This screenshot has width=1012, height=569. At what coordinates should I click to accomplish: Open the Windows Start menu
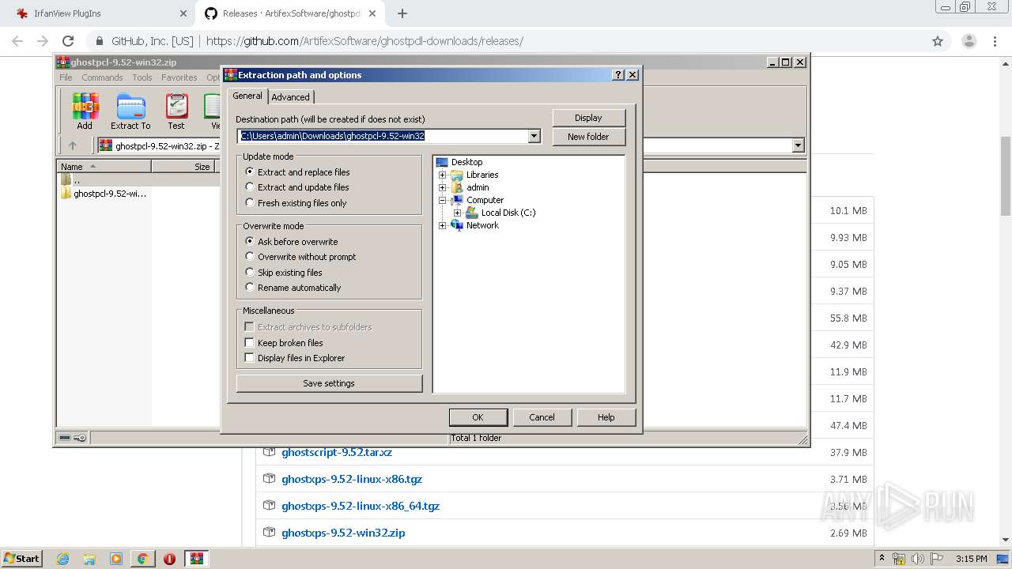(x=22, y=559)
